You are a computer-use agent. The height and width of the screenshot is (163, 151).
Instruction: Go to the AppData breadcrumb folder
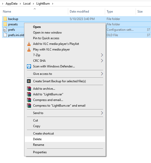(x=12, y=4)
